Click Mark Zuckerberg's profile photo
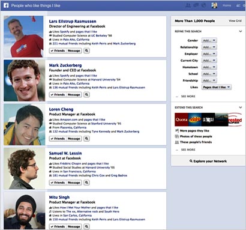246x230 pixels. 25,80
